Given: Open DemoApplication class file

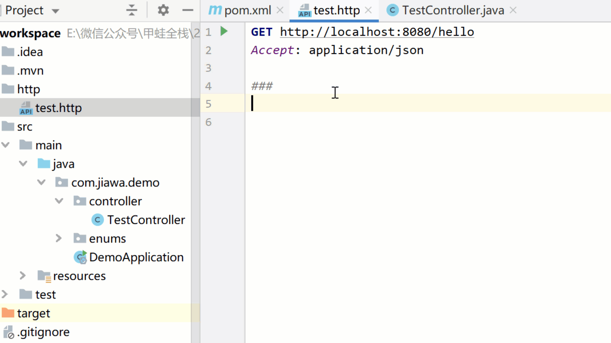Looking at the screenshot, I should click(x=136, y=257).
